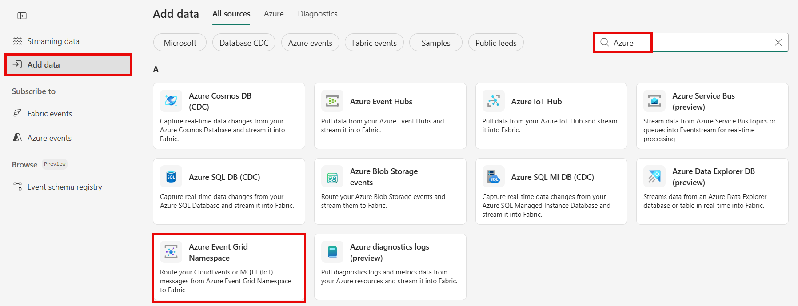Clear the search box with X
This screenshot has width=798, height=306.
click(778, 42)
